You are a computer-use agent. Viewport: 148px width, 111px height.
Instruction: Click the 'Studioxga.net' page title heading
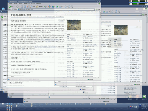(x=21, y=15)
